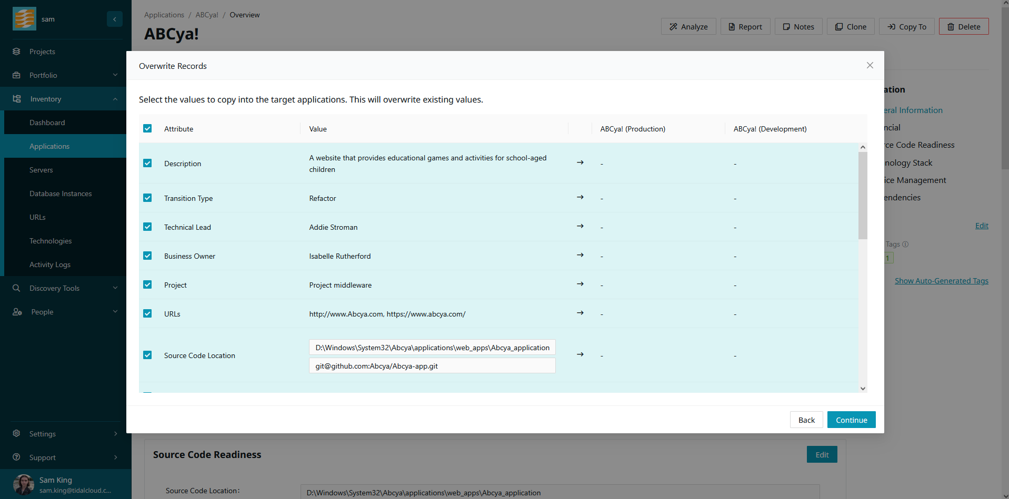Expand the Settings submenu arrow

(115, 434)
